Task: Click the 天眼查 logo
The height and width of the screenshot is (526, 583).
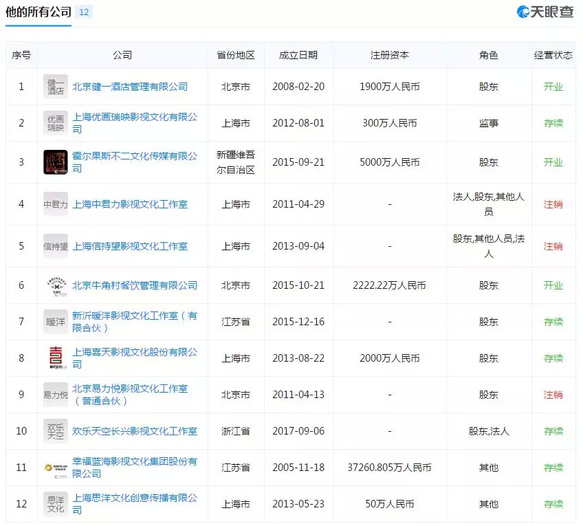Action: tap(545, 12)
